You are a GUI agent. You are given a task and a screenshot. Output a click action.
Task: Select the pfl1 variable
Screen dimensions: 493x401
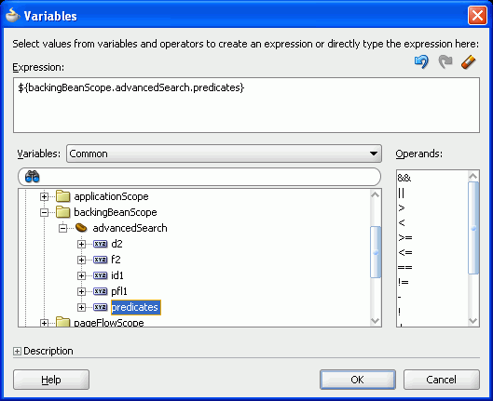click(119, 291)
